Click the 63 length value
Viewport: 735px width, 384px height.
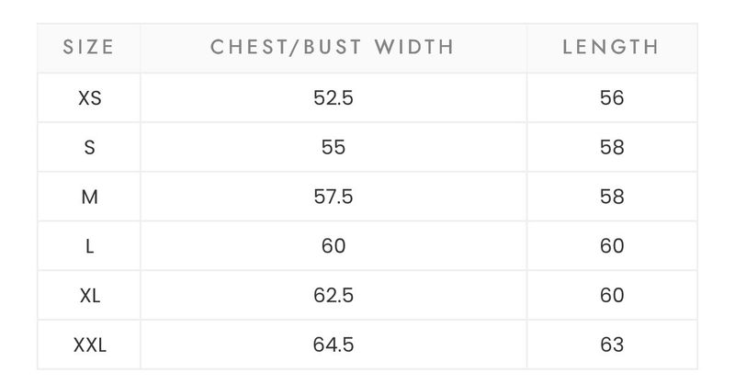[612, 344]
